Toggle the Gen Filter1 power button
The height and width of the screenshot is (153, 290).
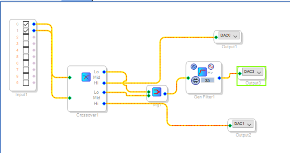[x=194, y=67]
